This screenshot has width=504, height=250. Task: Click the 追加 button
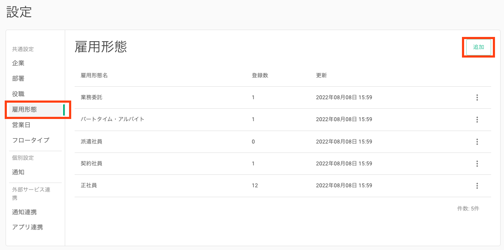(478, 47)
